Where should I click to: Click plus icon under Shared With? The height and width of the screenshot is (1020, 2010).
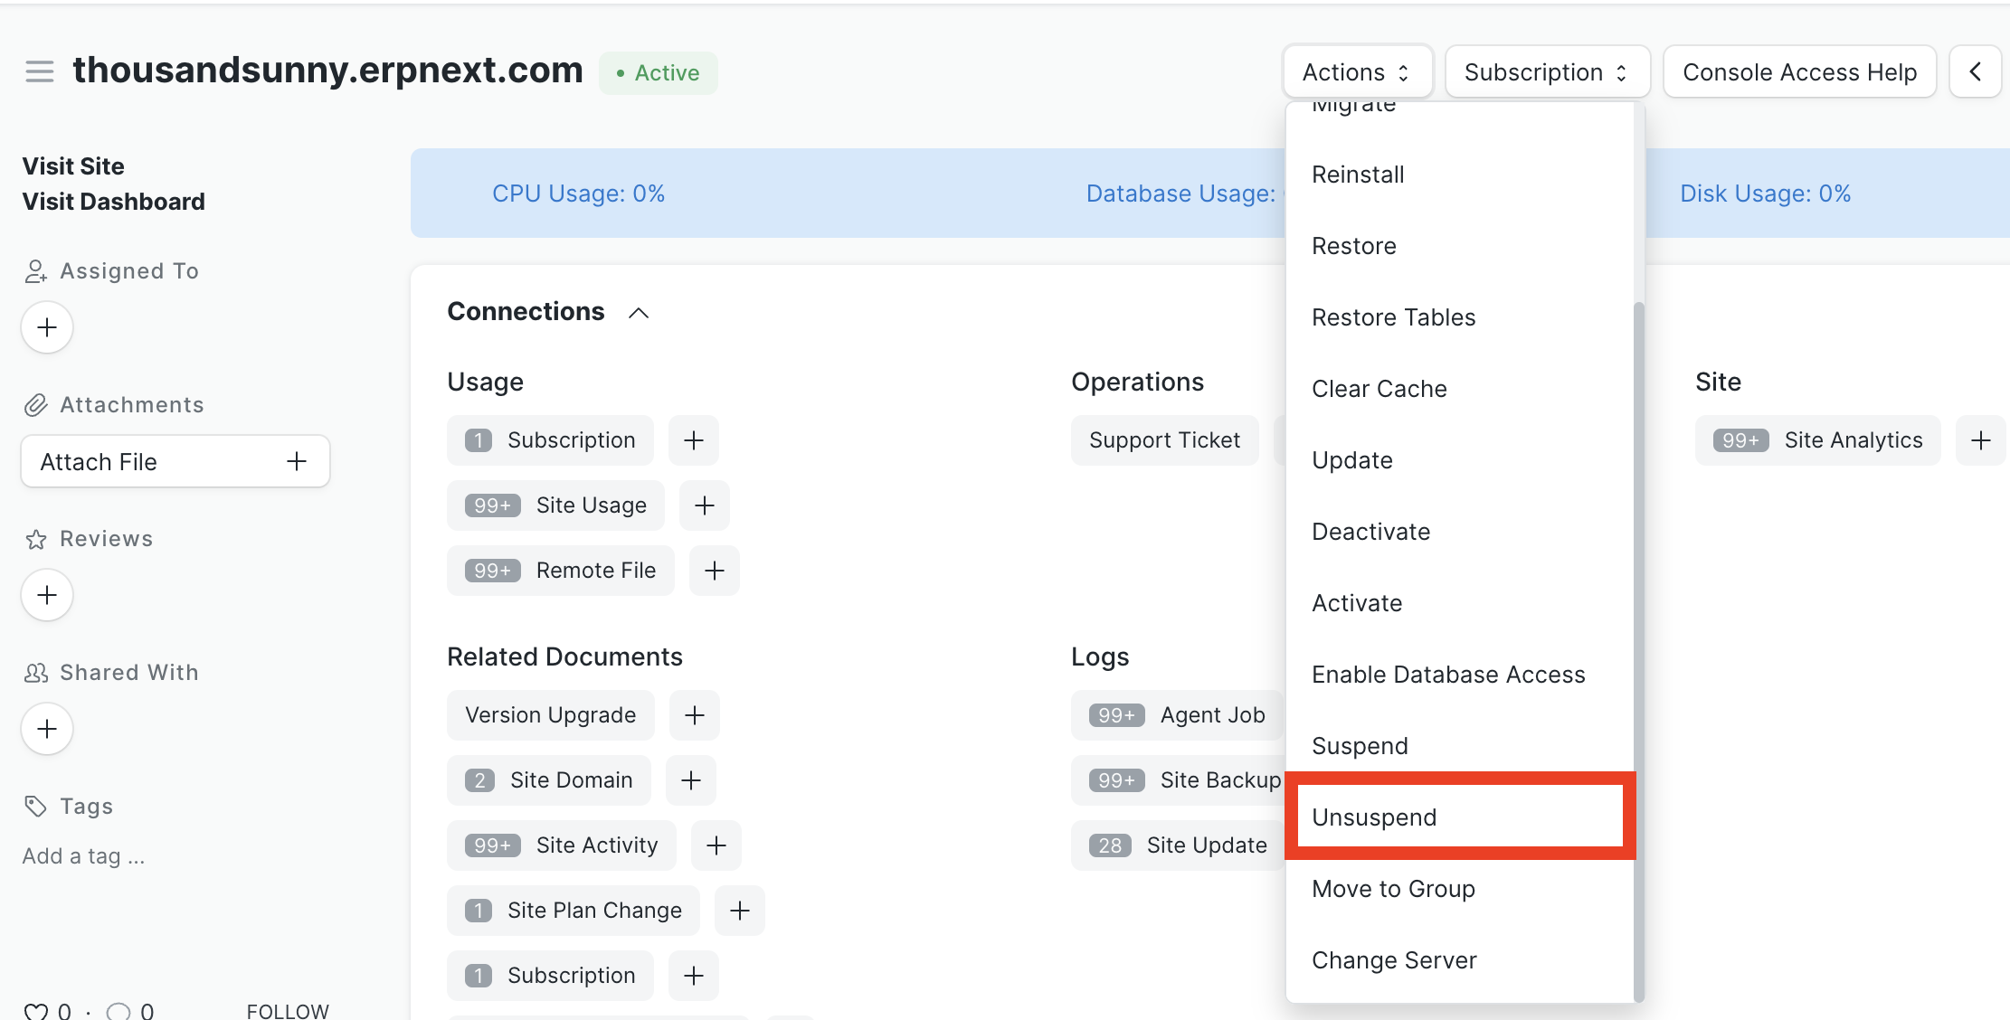(47, 729)
